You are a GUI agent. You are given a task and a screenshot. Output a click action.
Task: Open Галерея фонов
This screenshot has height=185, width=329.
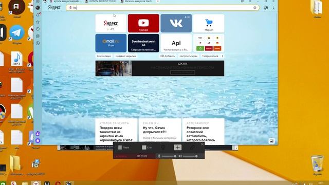210,56
